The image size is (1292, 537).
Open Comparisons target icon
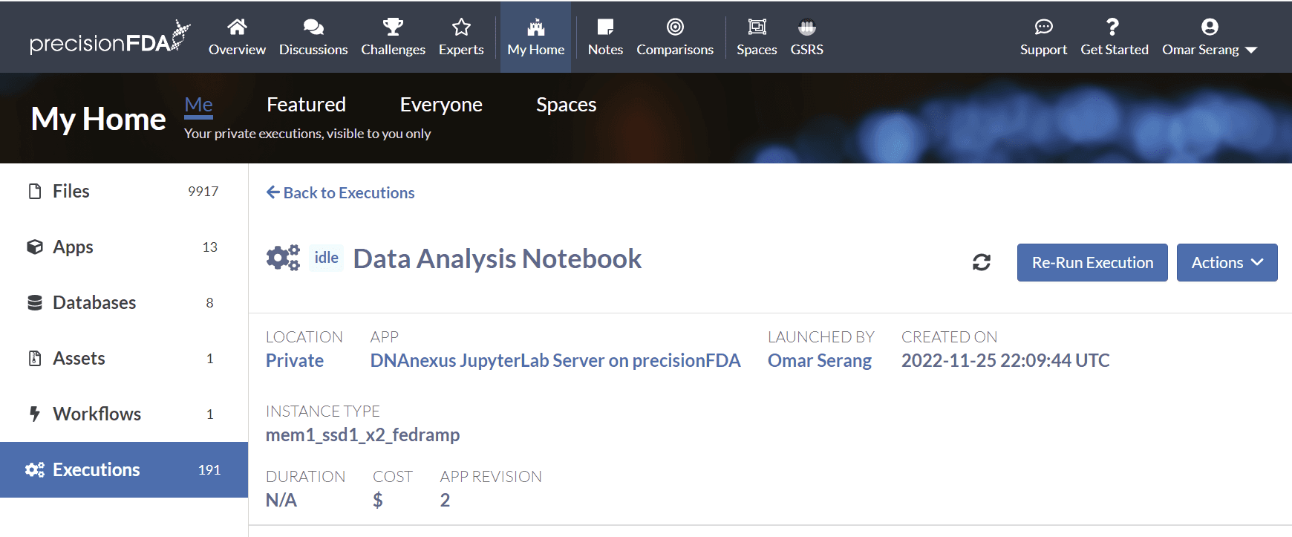tap(675, 27)
